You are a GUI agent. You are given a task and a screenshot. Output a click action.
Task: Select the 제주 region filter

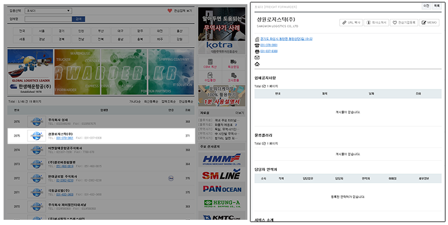click(160, 39)
